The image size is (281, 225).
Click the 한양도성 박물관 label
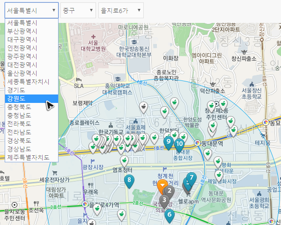point(192,122)
